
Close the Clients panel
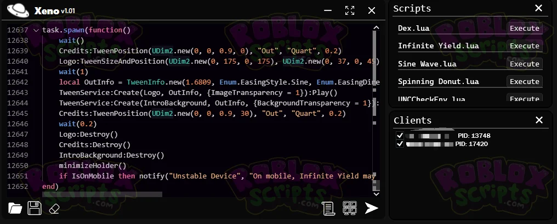pos(539,120)
